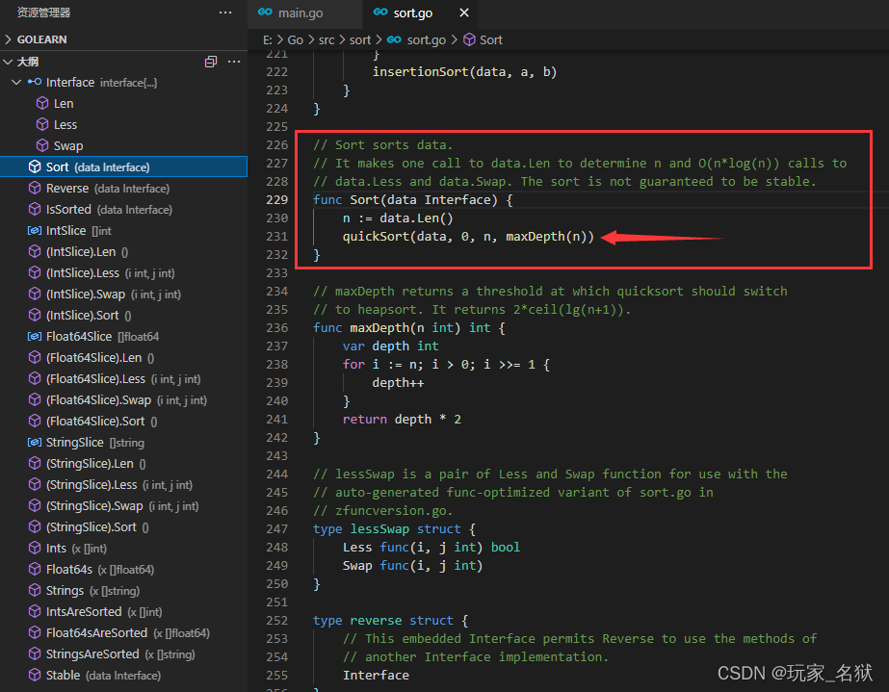
Task: Click the Interface symbol icon in outline
Action: [x=35, y=82]
